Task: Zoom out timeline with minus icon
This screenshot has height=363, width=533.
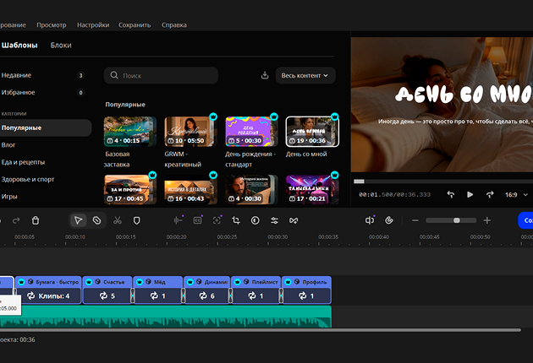Action: 415,220
